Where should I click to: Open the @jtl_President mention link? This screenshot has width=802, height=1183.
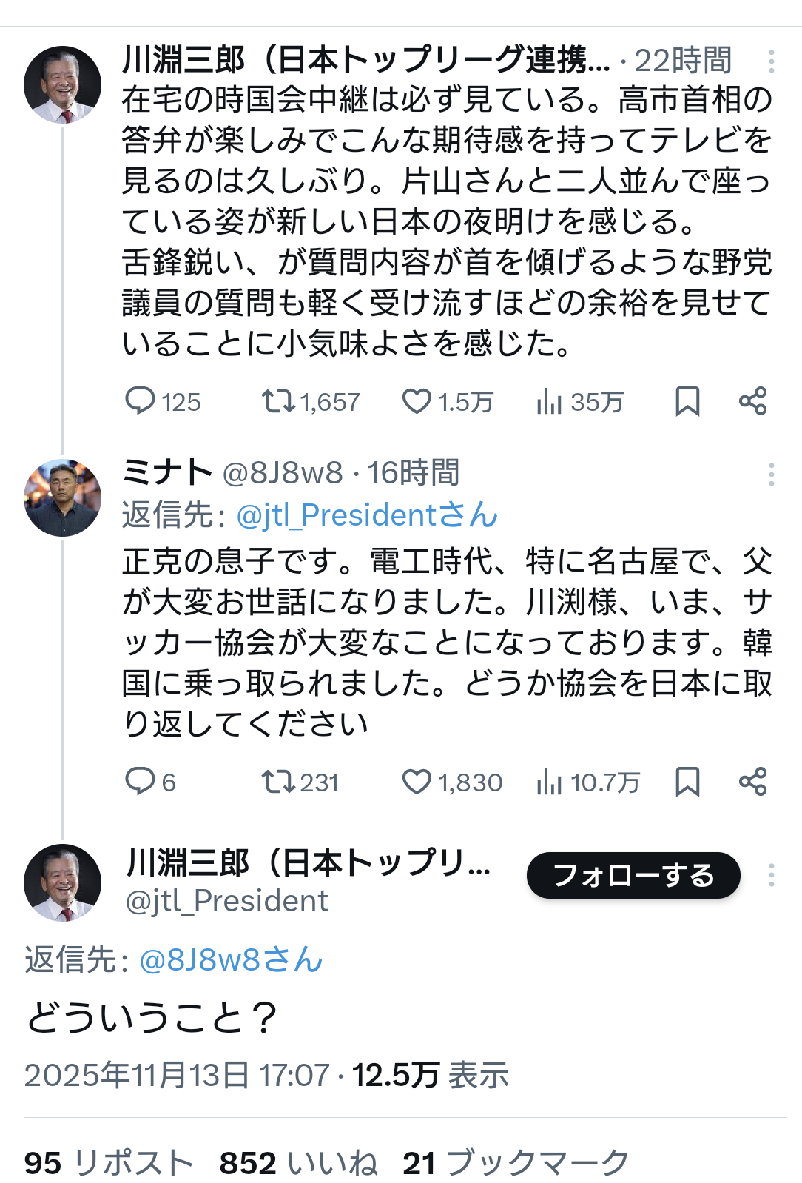pyautogui.click(x=366, y=515)
